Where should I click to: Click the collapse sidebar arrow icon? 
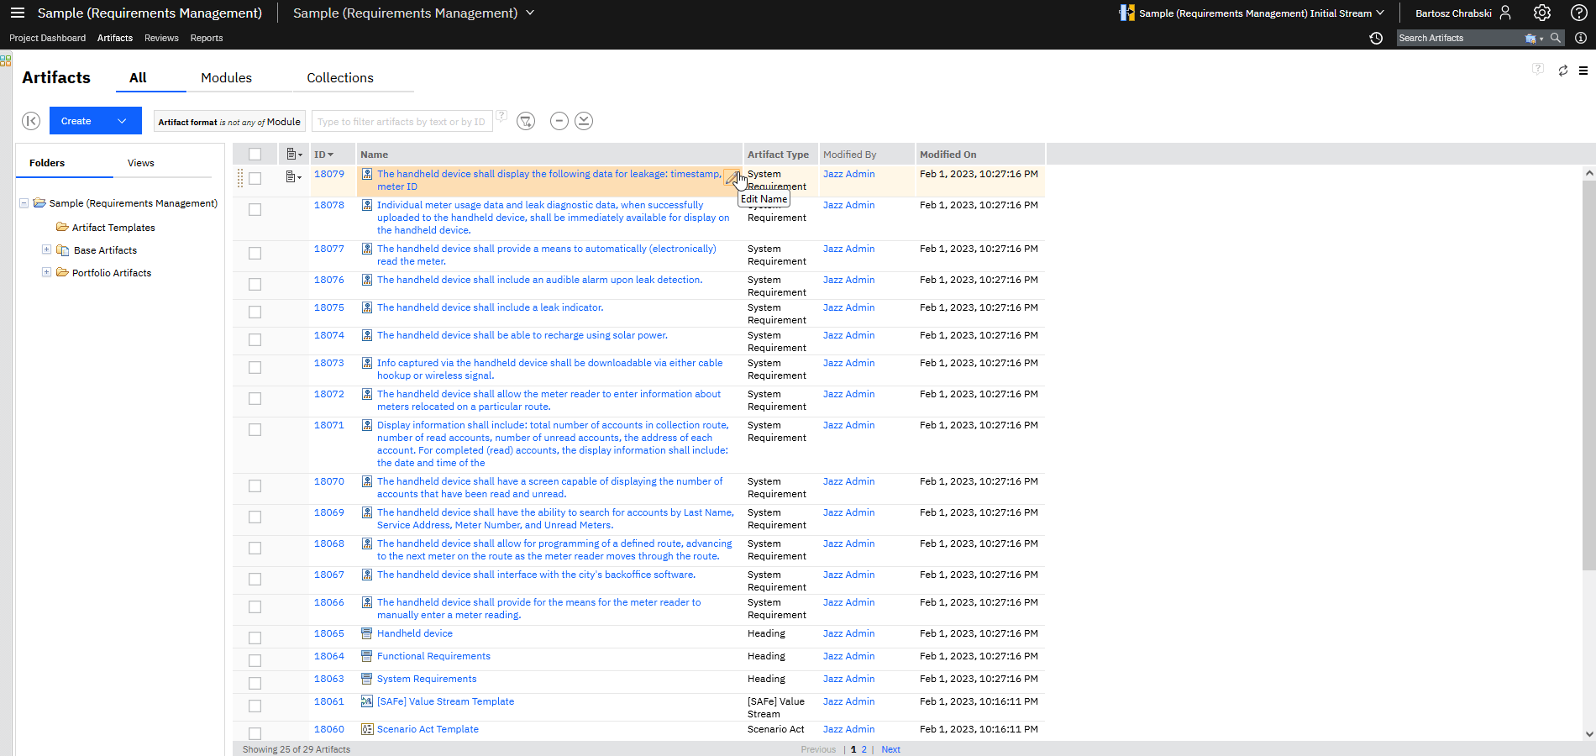point(31,121)
